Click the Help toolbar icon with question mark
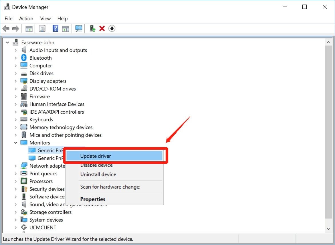Image resolution: width=335 pixels, height=245 pixels. [55, 29]
